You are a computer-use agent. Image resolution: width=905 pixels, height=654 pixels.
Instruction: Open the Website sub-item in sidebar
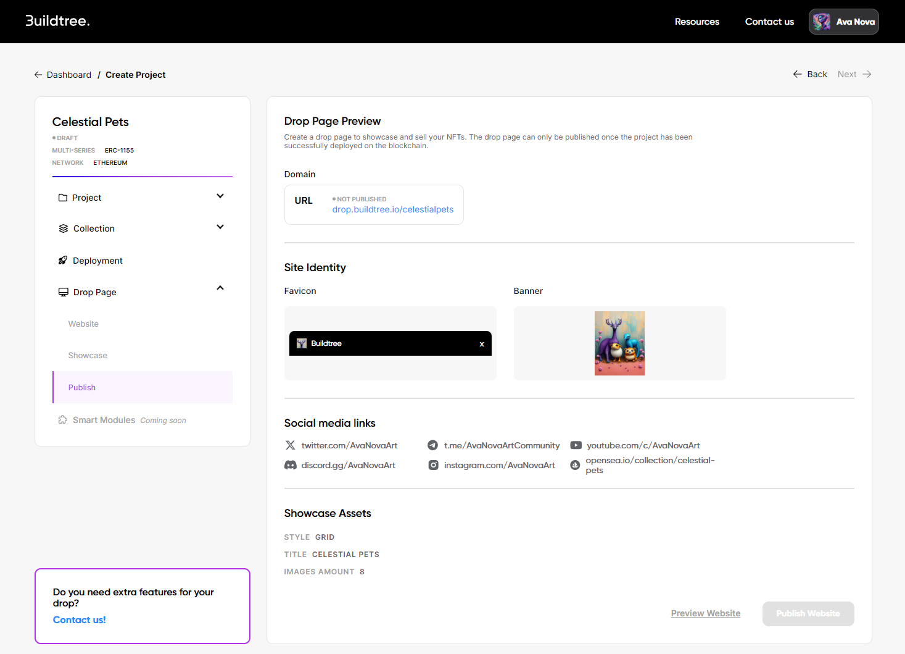[83, 324]
